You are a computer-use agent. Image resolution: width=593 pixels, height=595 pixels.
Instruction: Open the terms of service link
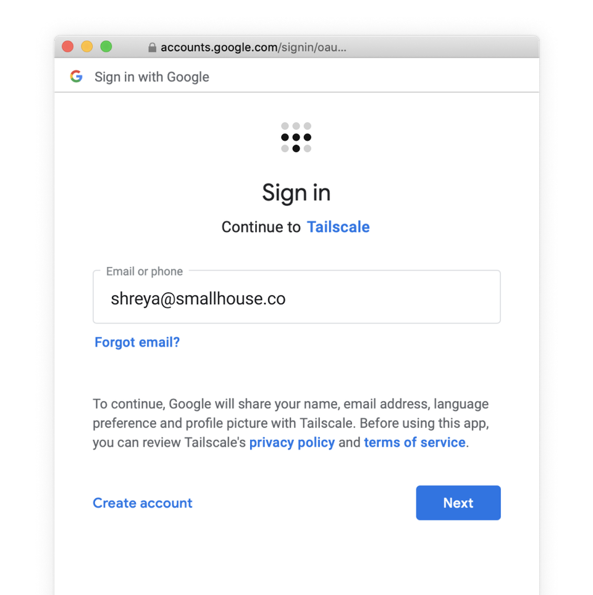[x=414, y=442]
